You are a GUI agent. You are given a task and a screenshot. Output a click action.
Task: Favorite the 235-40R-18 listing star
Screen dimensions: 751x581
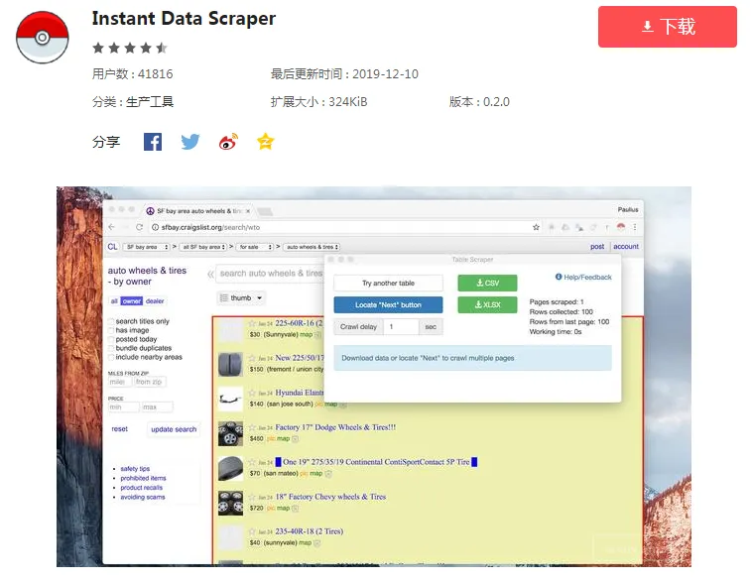coord(252,531)
